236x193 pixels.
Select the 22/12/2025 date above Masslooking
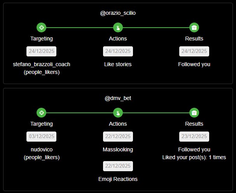click(118, 137)
